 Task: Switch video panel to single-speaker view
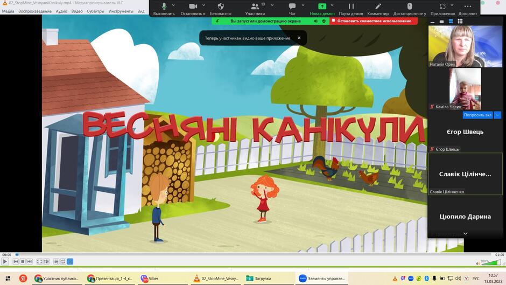click(441, 22)
